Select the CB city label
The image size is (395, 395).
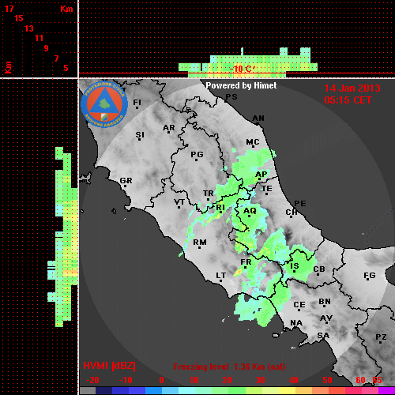pos(319,269)
